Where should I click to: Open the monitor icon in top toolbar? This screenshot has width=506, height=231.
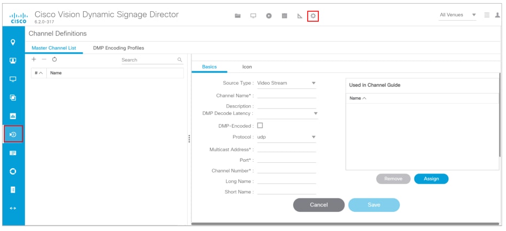point(253,16)
